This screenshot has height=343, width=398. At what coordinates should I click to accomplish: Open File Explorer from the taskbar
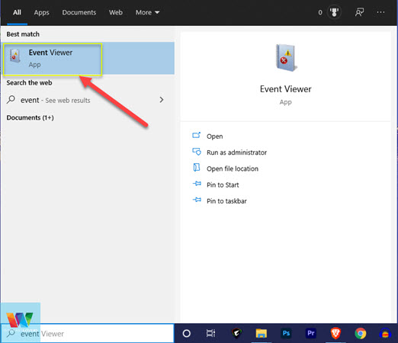262,333
